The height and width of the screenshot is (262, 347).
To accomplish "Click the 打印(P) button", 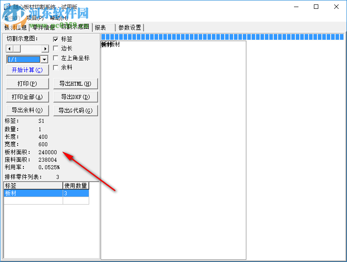I will [27, 84].
